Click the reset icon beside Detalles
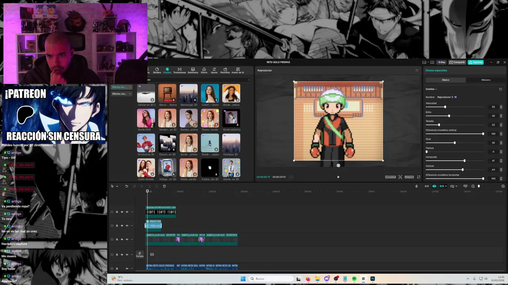The image size is (508, 285). coord(500,89)
